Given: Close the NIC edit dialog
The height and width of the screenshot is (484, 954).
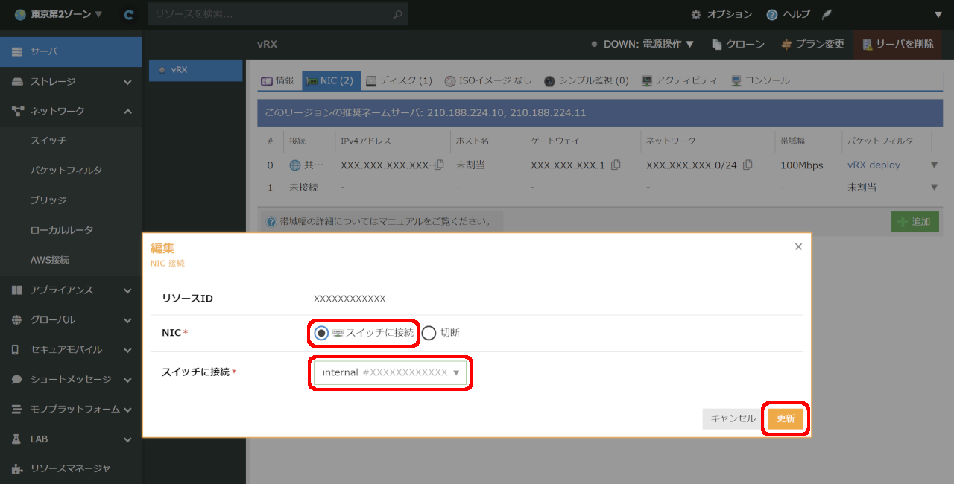Looking at the screenshot, I should point(798,246).
